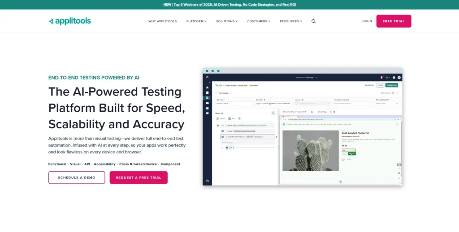Expand the Resources menu
The height and width of the screenshot is (232, 459).
pos(290,21)
